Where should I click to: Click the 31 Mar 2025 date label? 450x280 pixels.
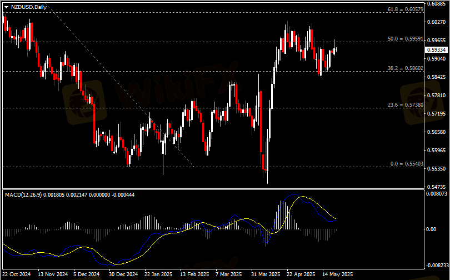pyautogui.click(x=264, y=274)
